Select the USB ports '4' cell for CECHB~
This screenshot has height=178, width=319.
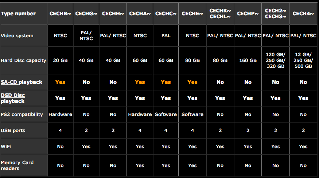point(60,130)
